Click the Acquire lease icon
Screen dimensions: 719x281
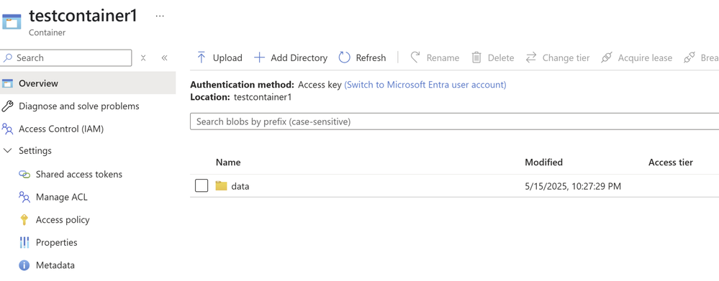click(x=607, y=57)
